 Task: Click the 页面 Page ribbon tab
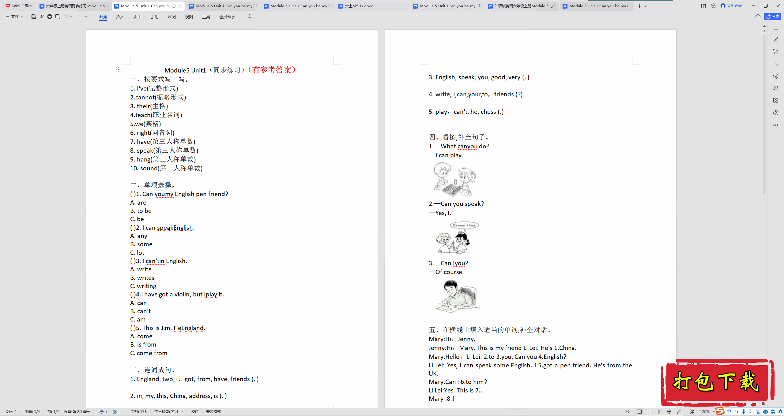coord(138,17)
